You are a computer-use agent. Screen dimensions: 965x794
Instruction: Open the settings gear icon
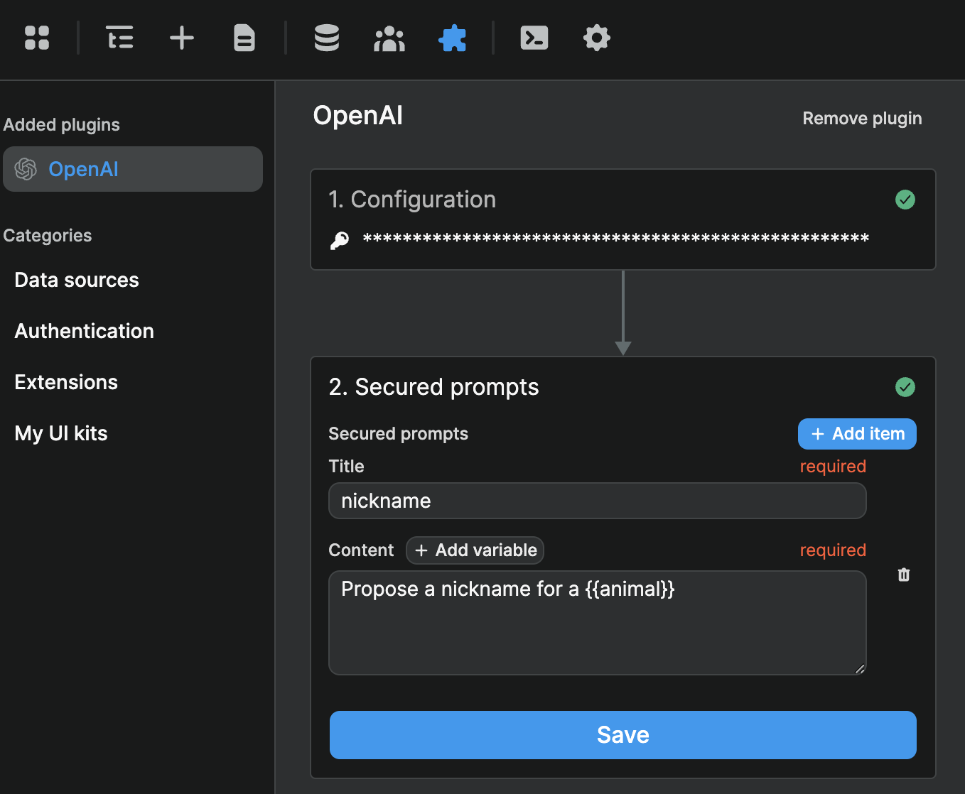pos(596,38)
